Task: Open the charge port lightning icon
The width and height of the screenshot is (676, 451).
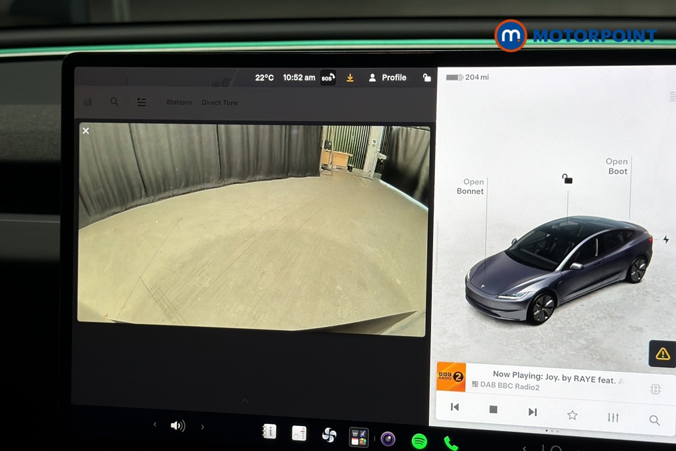Action: [x=666, y=239]
